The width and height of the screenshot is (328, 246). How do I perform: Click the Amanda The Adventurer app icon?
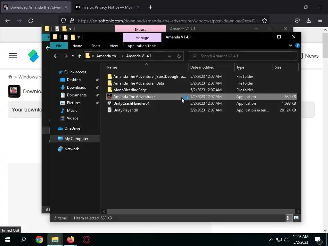(x=110, y=97)
